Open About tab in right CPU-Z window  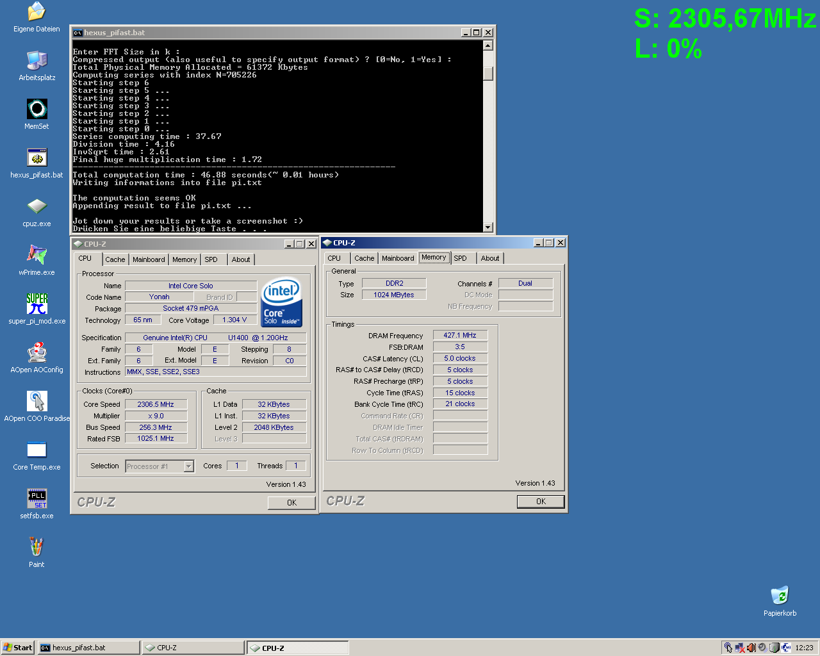pos(490,258)
